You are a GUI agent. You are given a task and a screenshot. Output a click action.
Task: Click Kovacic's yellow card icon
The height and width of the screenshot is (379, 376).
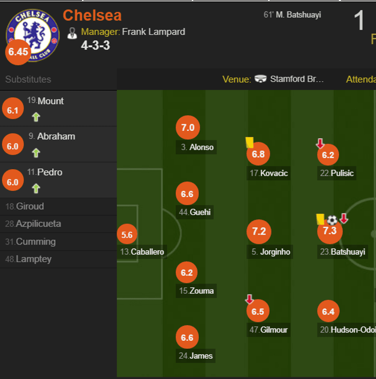click(x=249, y=142)
